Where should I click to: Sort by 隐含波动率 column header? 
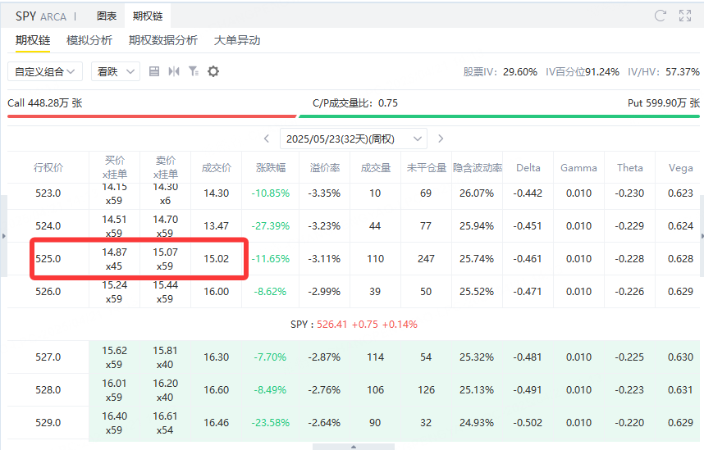coord(478,168)
